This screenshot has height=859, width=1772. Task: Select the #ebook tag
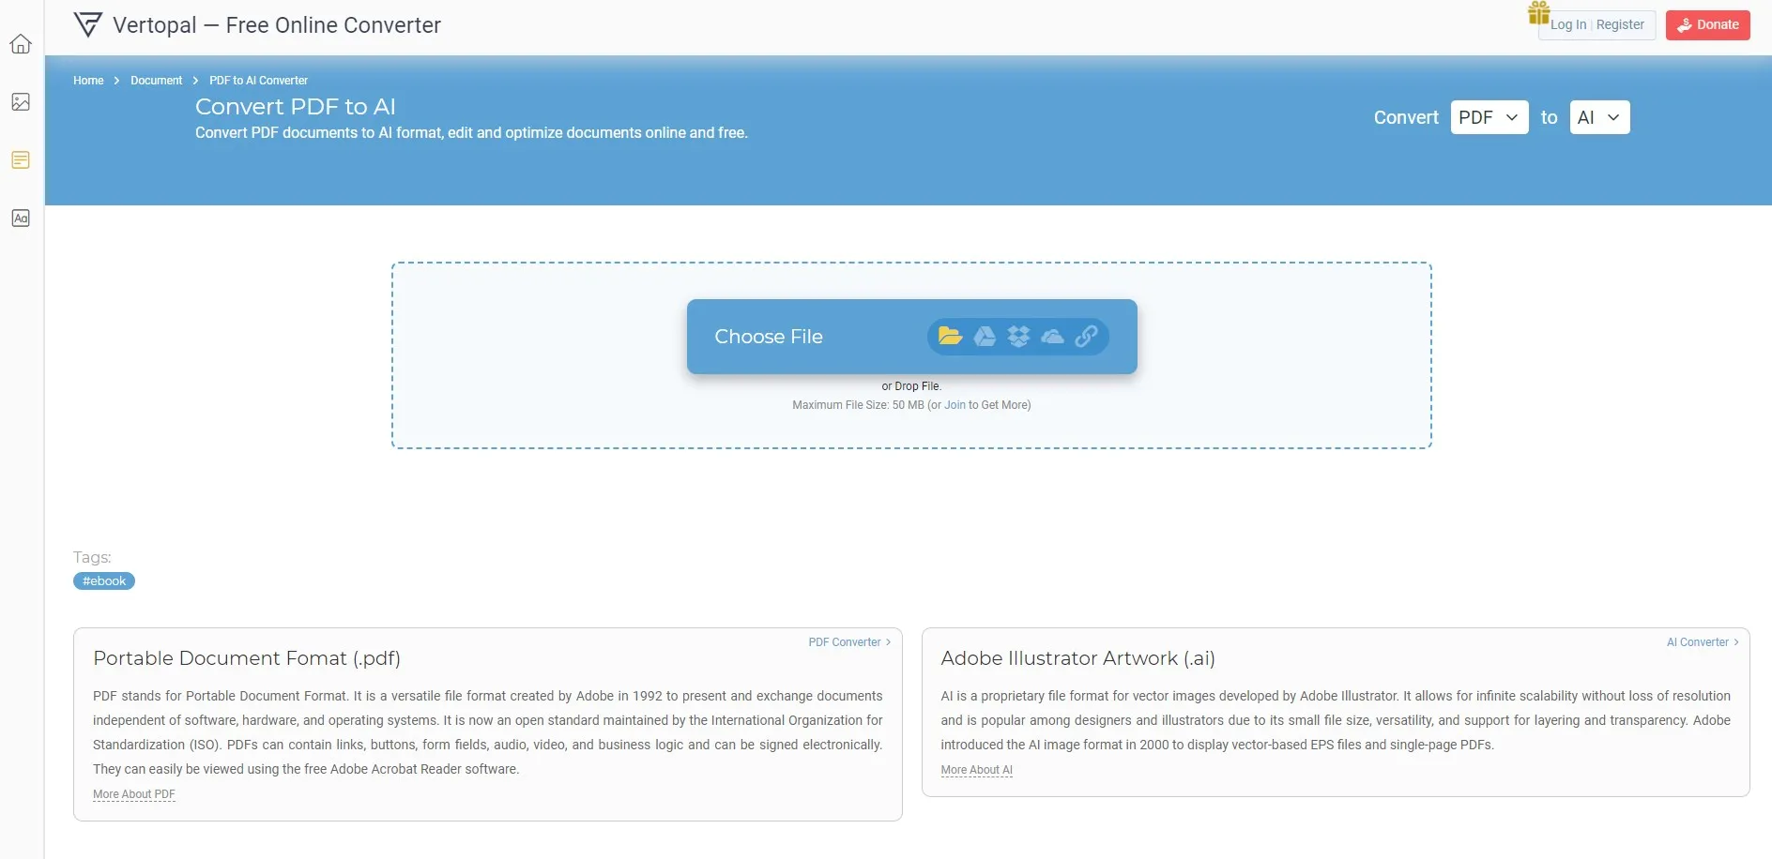(x=104, y=581)
